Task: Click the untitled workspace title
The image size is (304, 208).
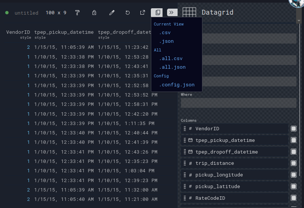Action: (27, 13)
